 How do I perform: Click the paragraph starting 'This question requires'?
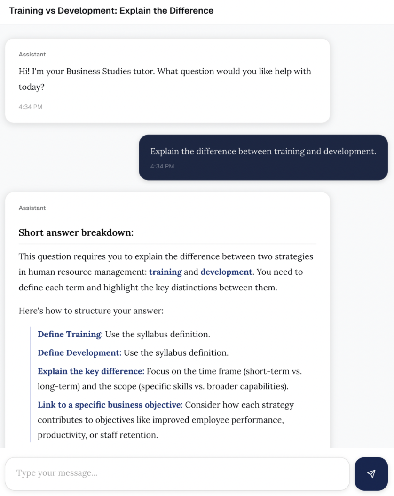pyautogui.click(x=166, y=272)
